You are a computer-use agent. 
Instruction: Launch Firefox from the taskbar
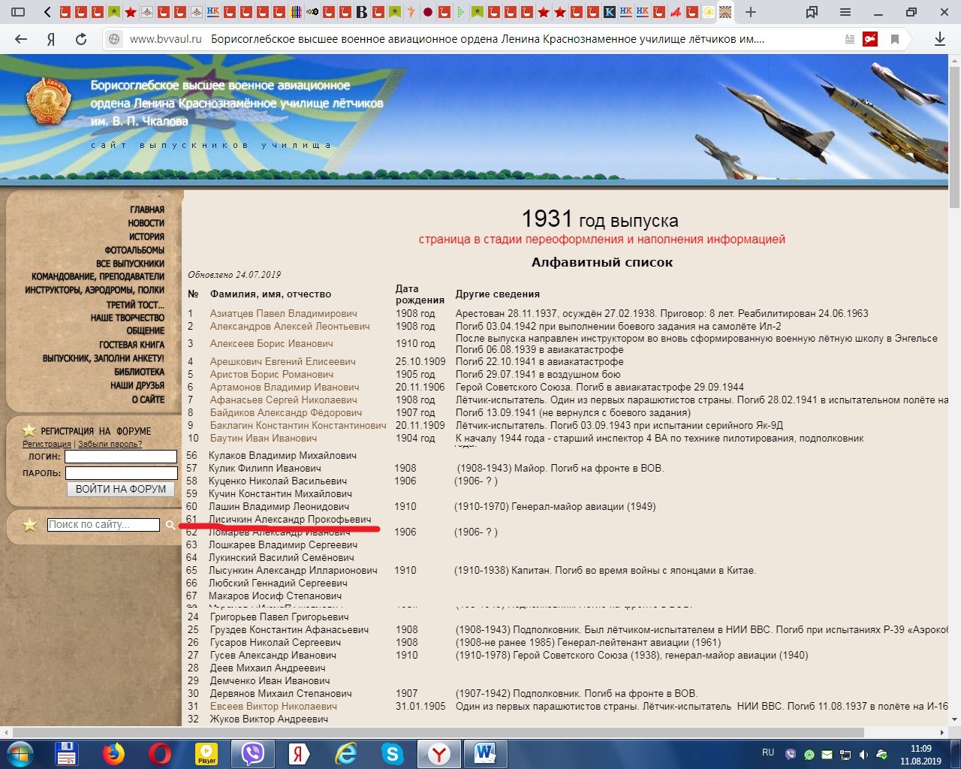coord(113,752)
